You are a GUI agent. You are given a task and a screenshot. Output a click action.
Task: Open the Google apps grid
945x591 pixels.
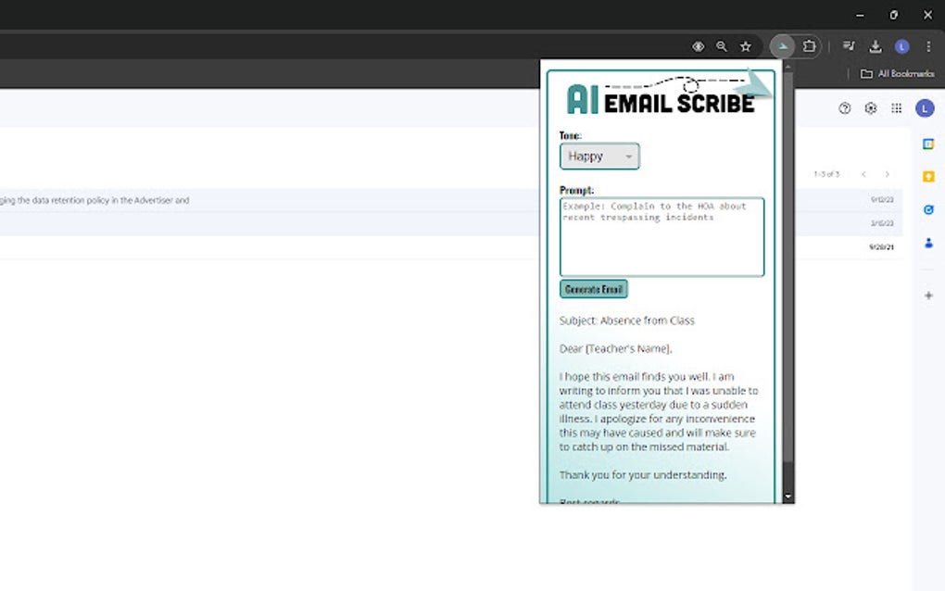coord(896,108)
